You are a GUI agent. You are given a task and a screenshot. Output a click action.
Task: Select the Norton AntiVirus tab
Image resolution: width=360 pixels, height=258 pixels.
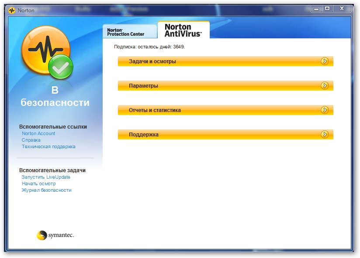(183, 30)
